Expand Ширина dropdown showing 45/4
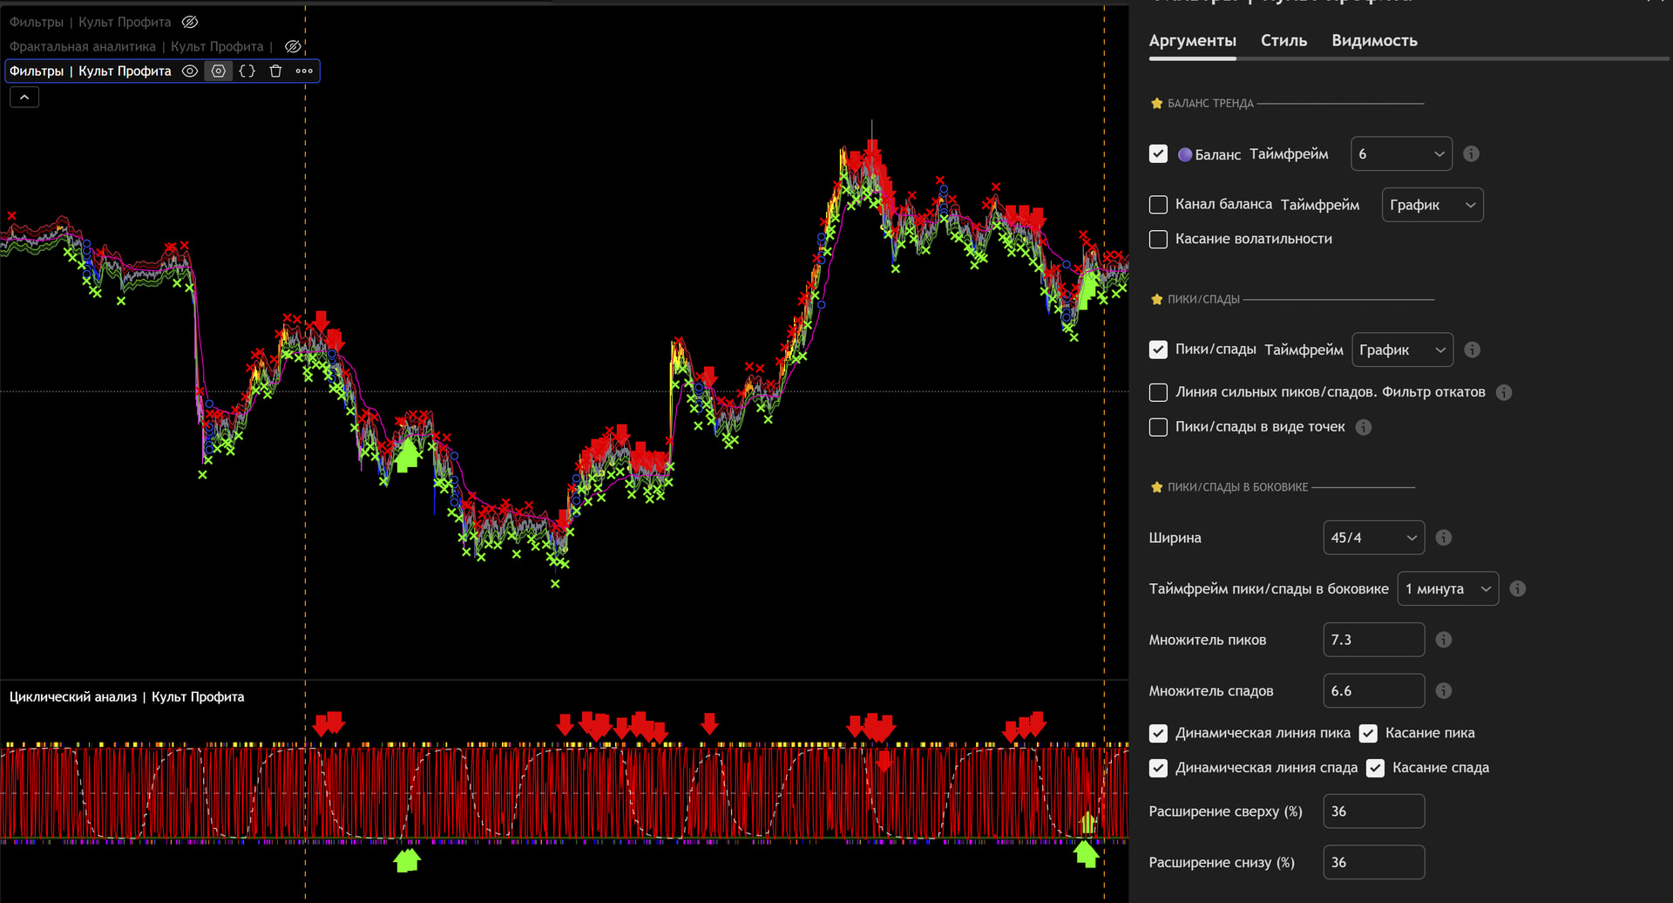1673x903 pixels. coord(1373,538)
